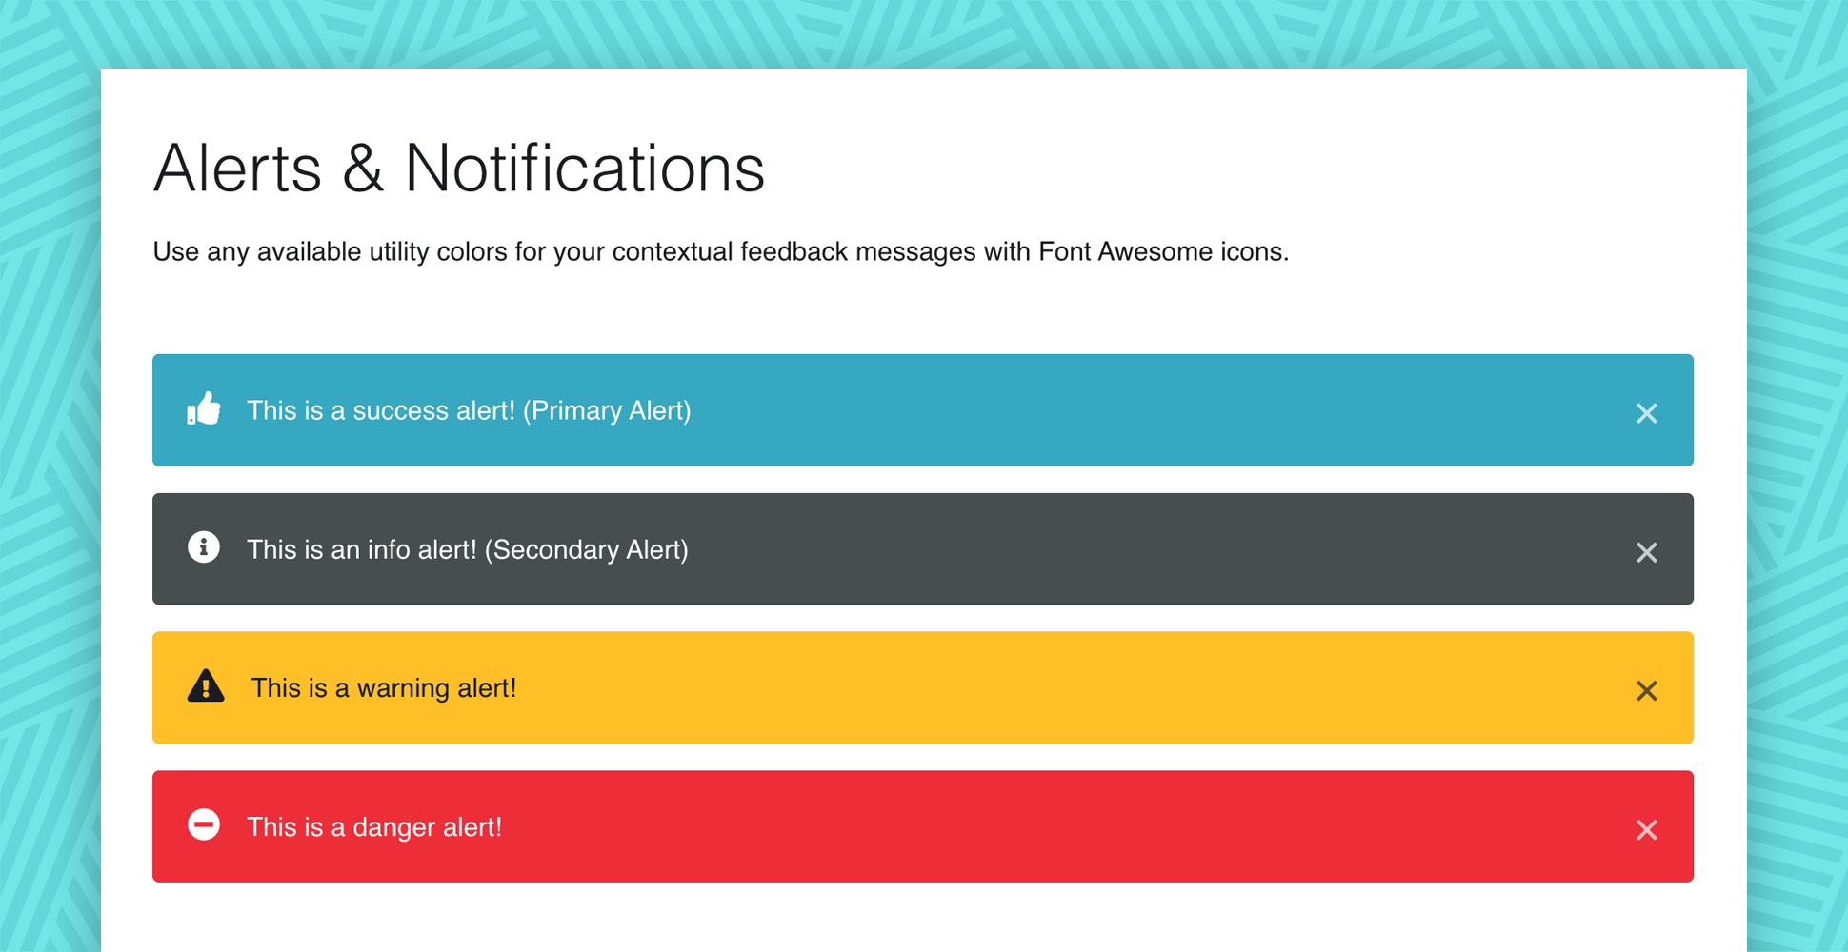Image resolution: width=1848 pixels, height=952 pixels.
Task: Dismiss the blue success alert
Action: coord(1646,413)
